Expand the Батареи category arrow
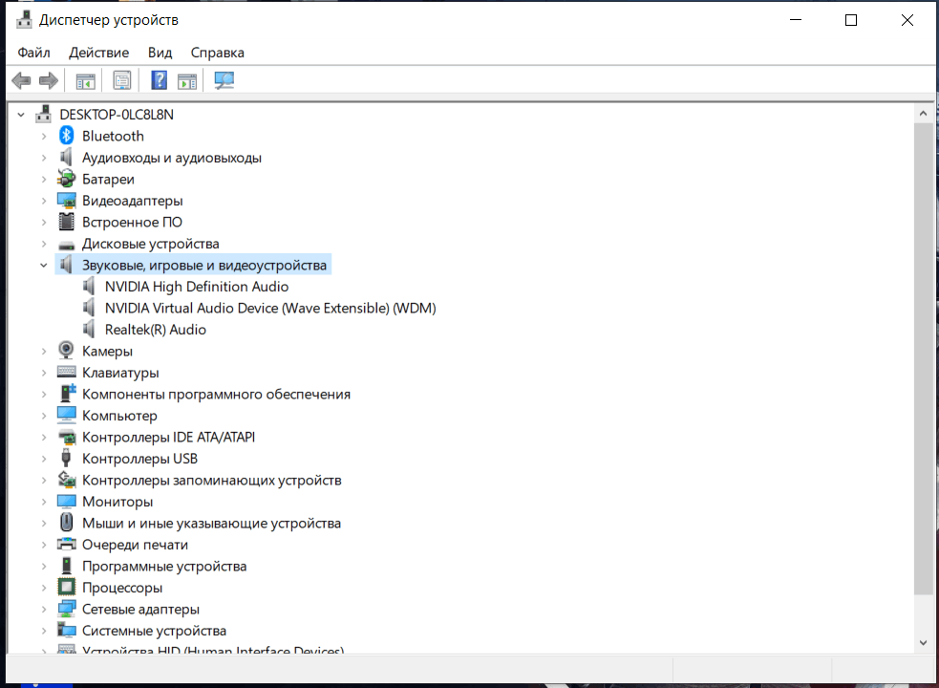Screen dimensions: 939x688 (x=44, y=180)
